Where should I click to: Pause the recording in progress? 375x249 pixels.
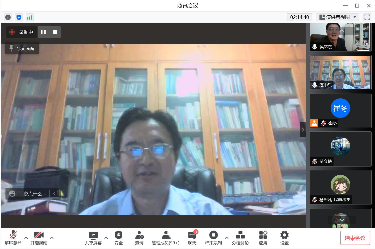43,32
